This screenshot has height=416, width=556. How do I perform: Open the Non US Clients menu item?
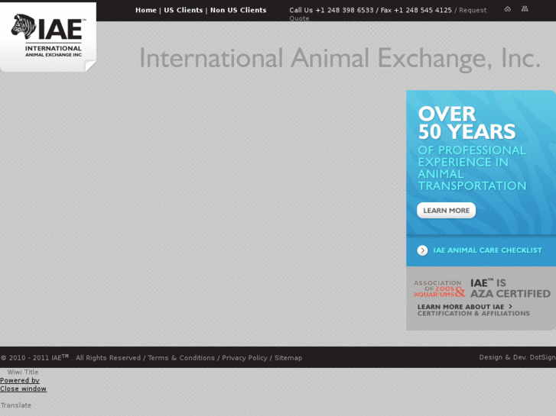[239, 10]
